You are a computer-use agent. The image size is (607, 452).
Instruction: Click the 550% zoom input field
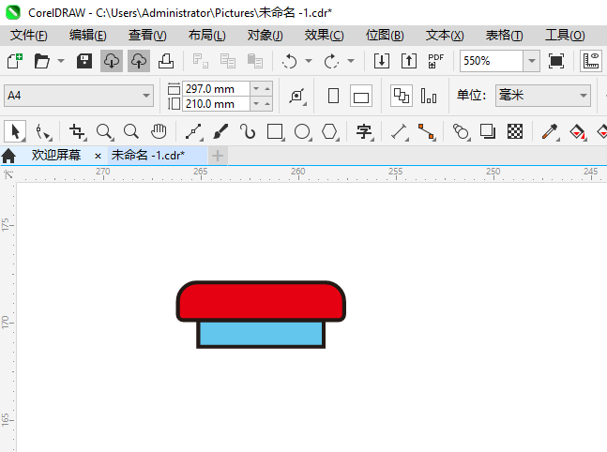(492, 61)
